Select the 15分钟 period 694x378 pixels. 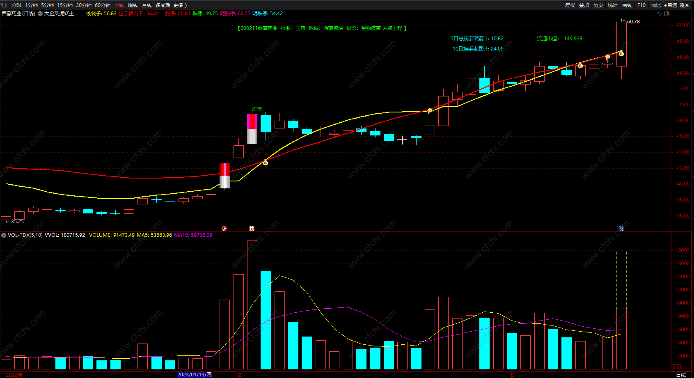[65, 5]
